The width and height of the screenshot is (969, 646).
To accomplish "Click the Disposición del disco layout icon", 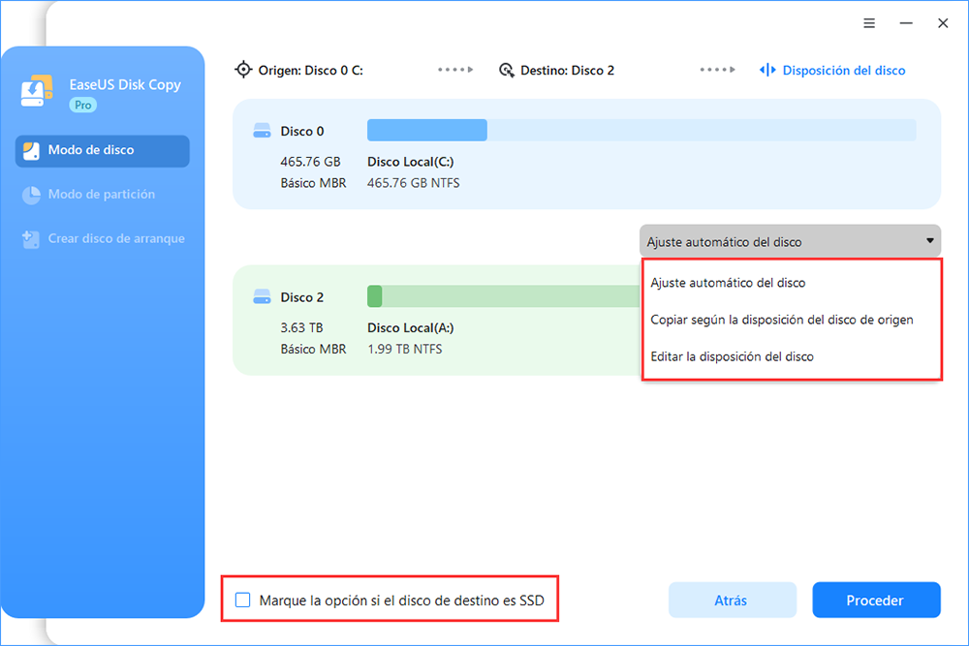I will point(767,71).
